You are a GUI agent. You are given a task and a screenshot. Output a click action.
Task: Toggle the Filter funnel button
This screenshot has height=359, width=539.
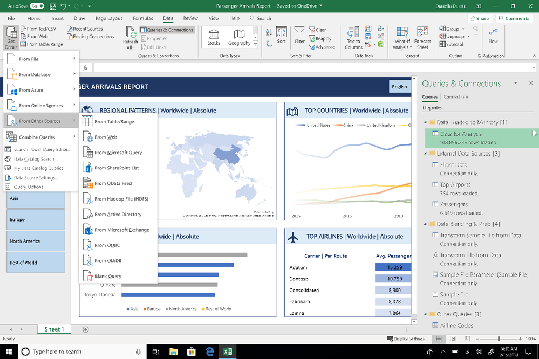point(299,36)
